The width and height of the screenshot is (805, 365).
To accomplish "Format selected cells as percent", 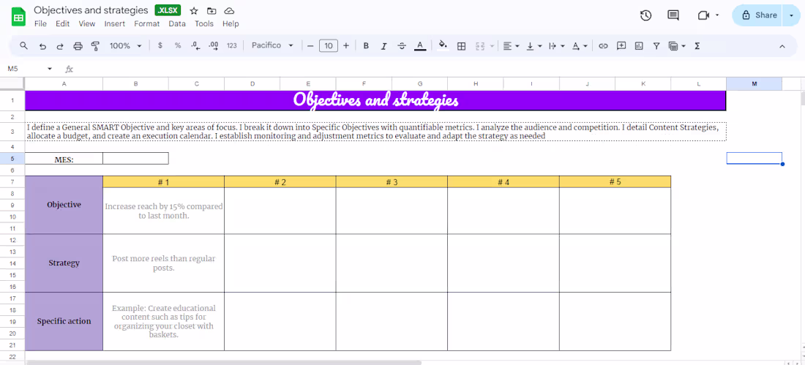I will (178, 45).
